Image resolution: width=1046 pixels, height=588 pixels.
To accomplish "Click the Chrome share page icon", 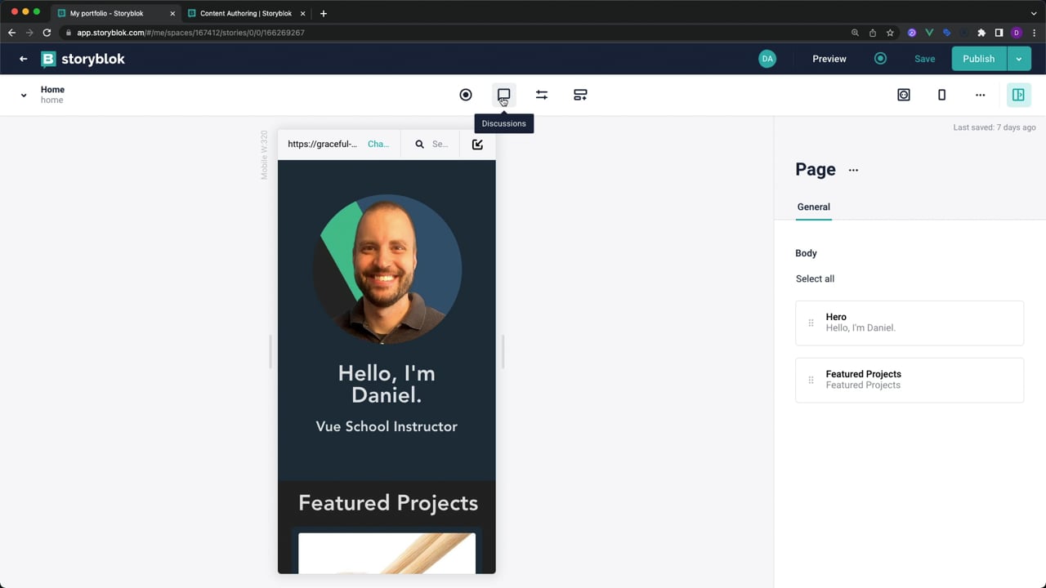I will (873, 33).
